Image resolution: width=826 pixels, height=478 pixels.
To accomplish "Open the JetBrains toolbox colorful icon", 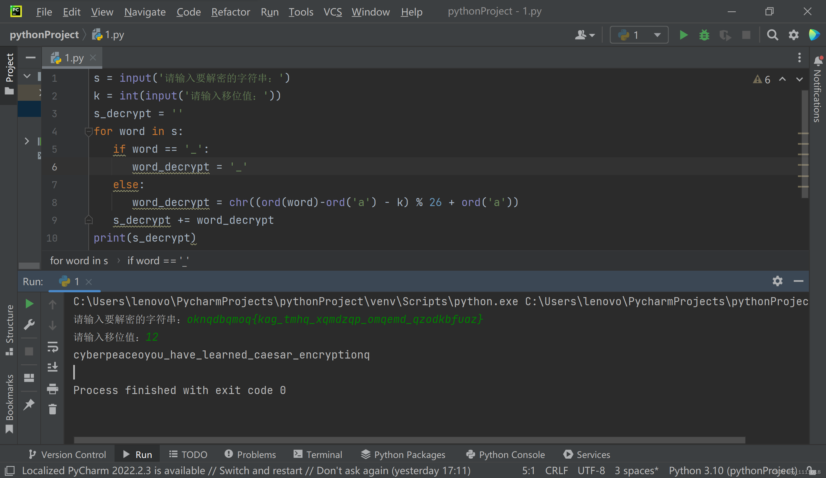I will pos(814,35).
